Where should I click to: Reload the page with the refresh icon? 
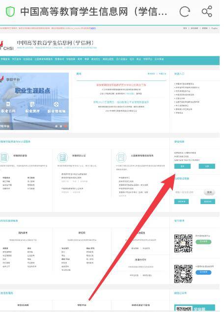coord(185,12)
